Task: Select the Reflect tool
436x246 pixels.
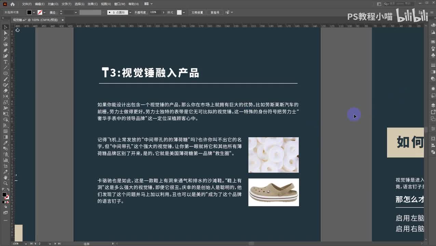Action: click(5, 96)
